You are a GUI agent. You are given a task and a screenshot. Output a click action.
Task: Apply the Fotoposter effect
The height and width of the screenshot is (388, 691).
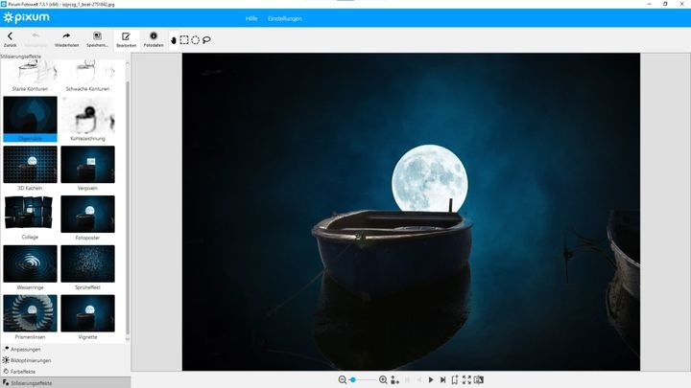click(87, 217)
